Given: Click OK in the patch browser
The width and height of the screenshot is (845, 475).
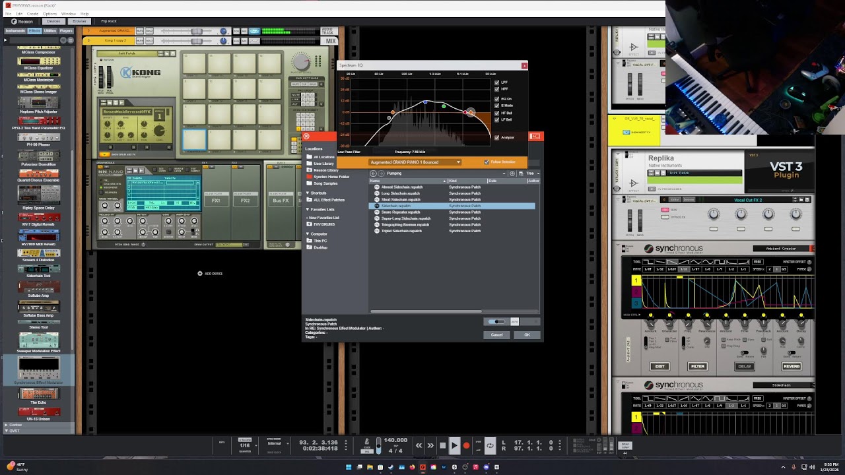Looking at the screenshot, I should coord(527,334).
